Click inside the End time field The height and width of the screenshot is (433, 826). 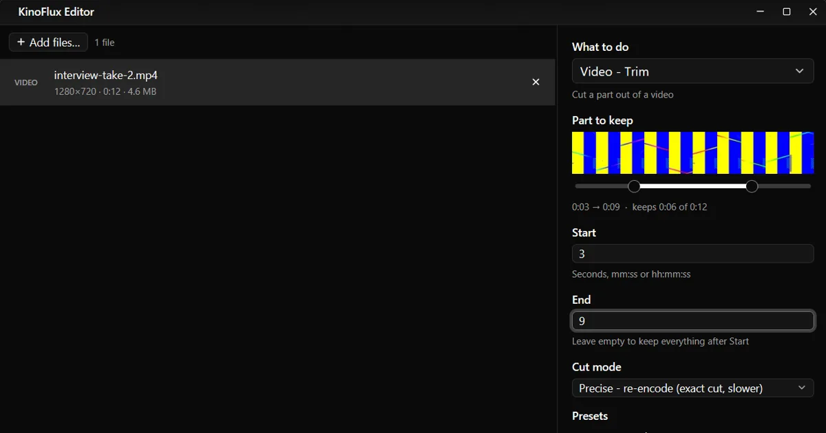(x=692, y=321)
